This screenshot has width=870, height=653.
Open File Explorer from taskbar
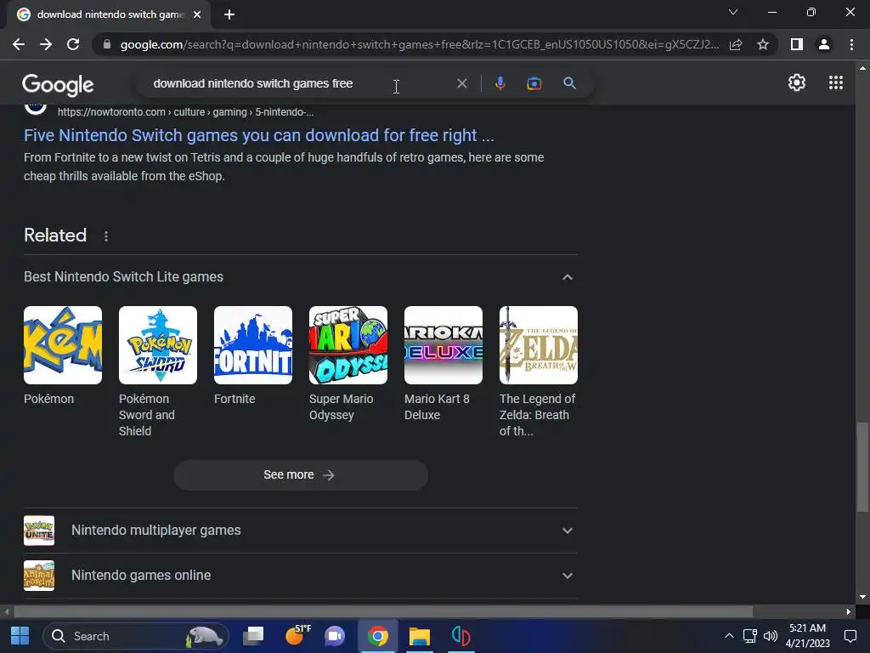click(420, 636)
